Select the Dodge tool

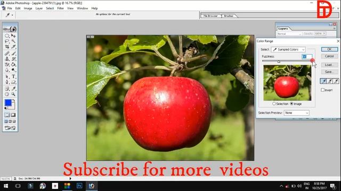pos(13,70)
